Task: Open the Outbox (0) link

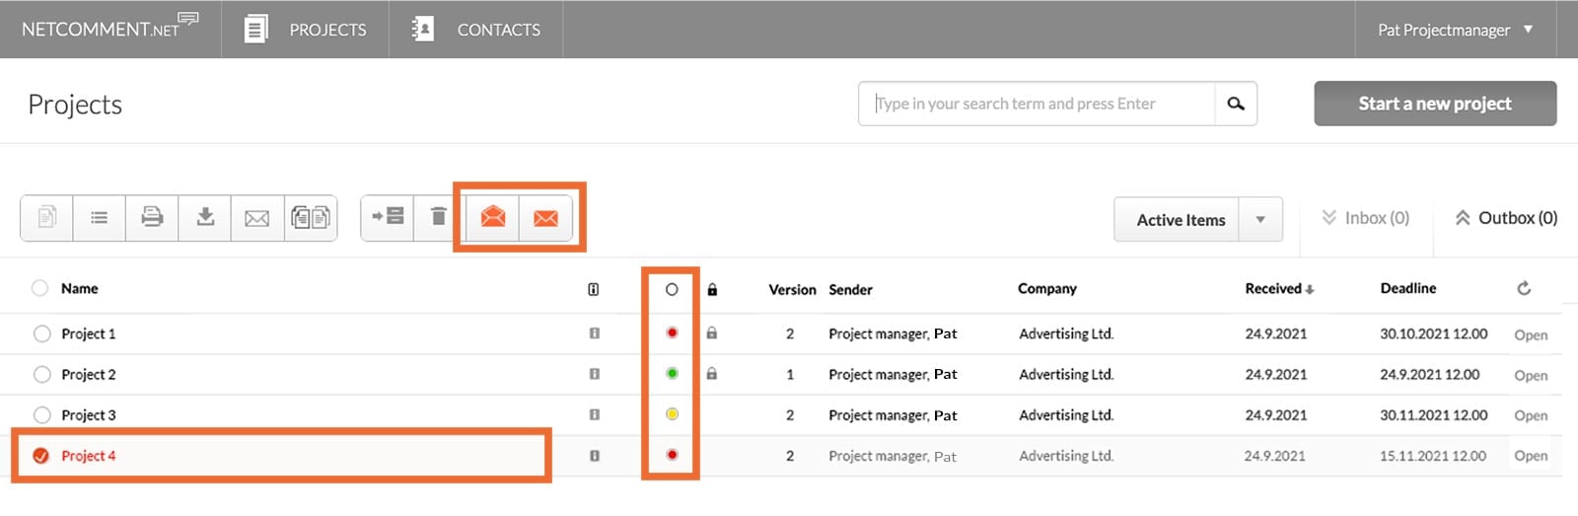Action: (x=1506, y=218)
